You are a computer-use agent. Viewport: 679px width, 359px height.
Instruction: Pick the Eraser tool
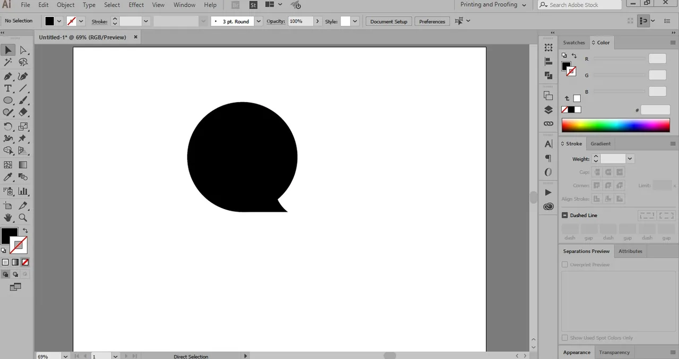point(23,112)
